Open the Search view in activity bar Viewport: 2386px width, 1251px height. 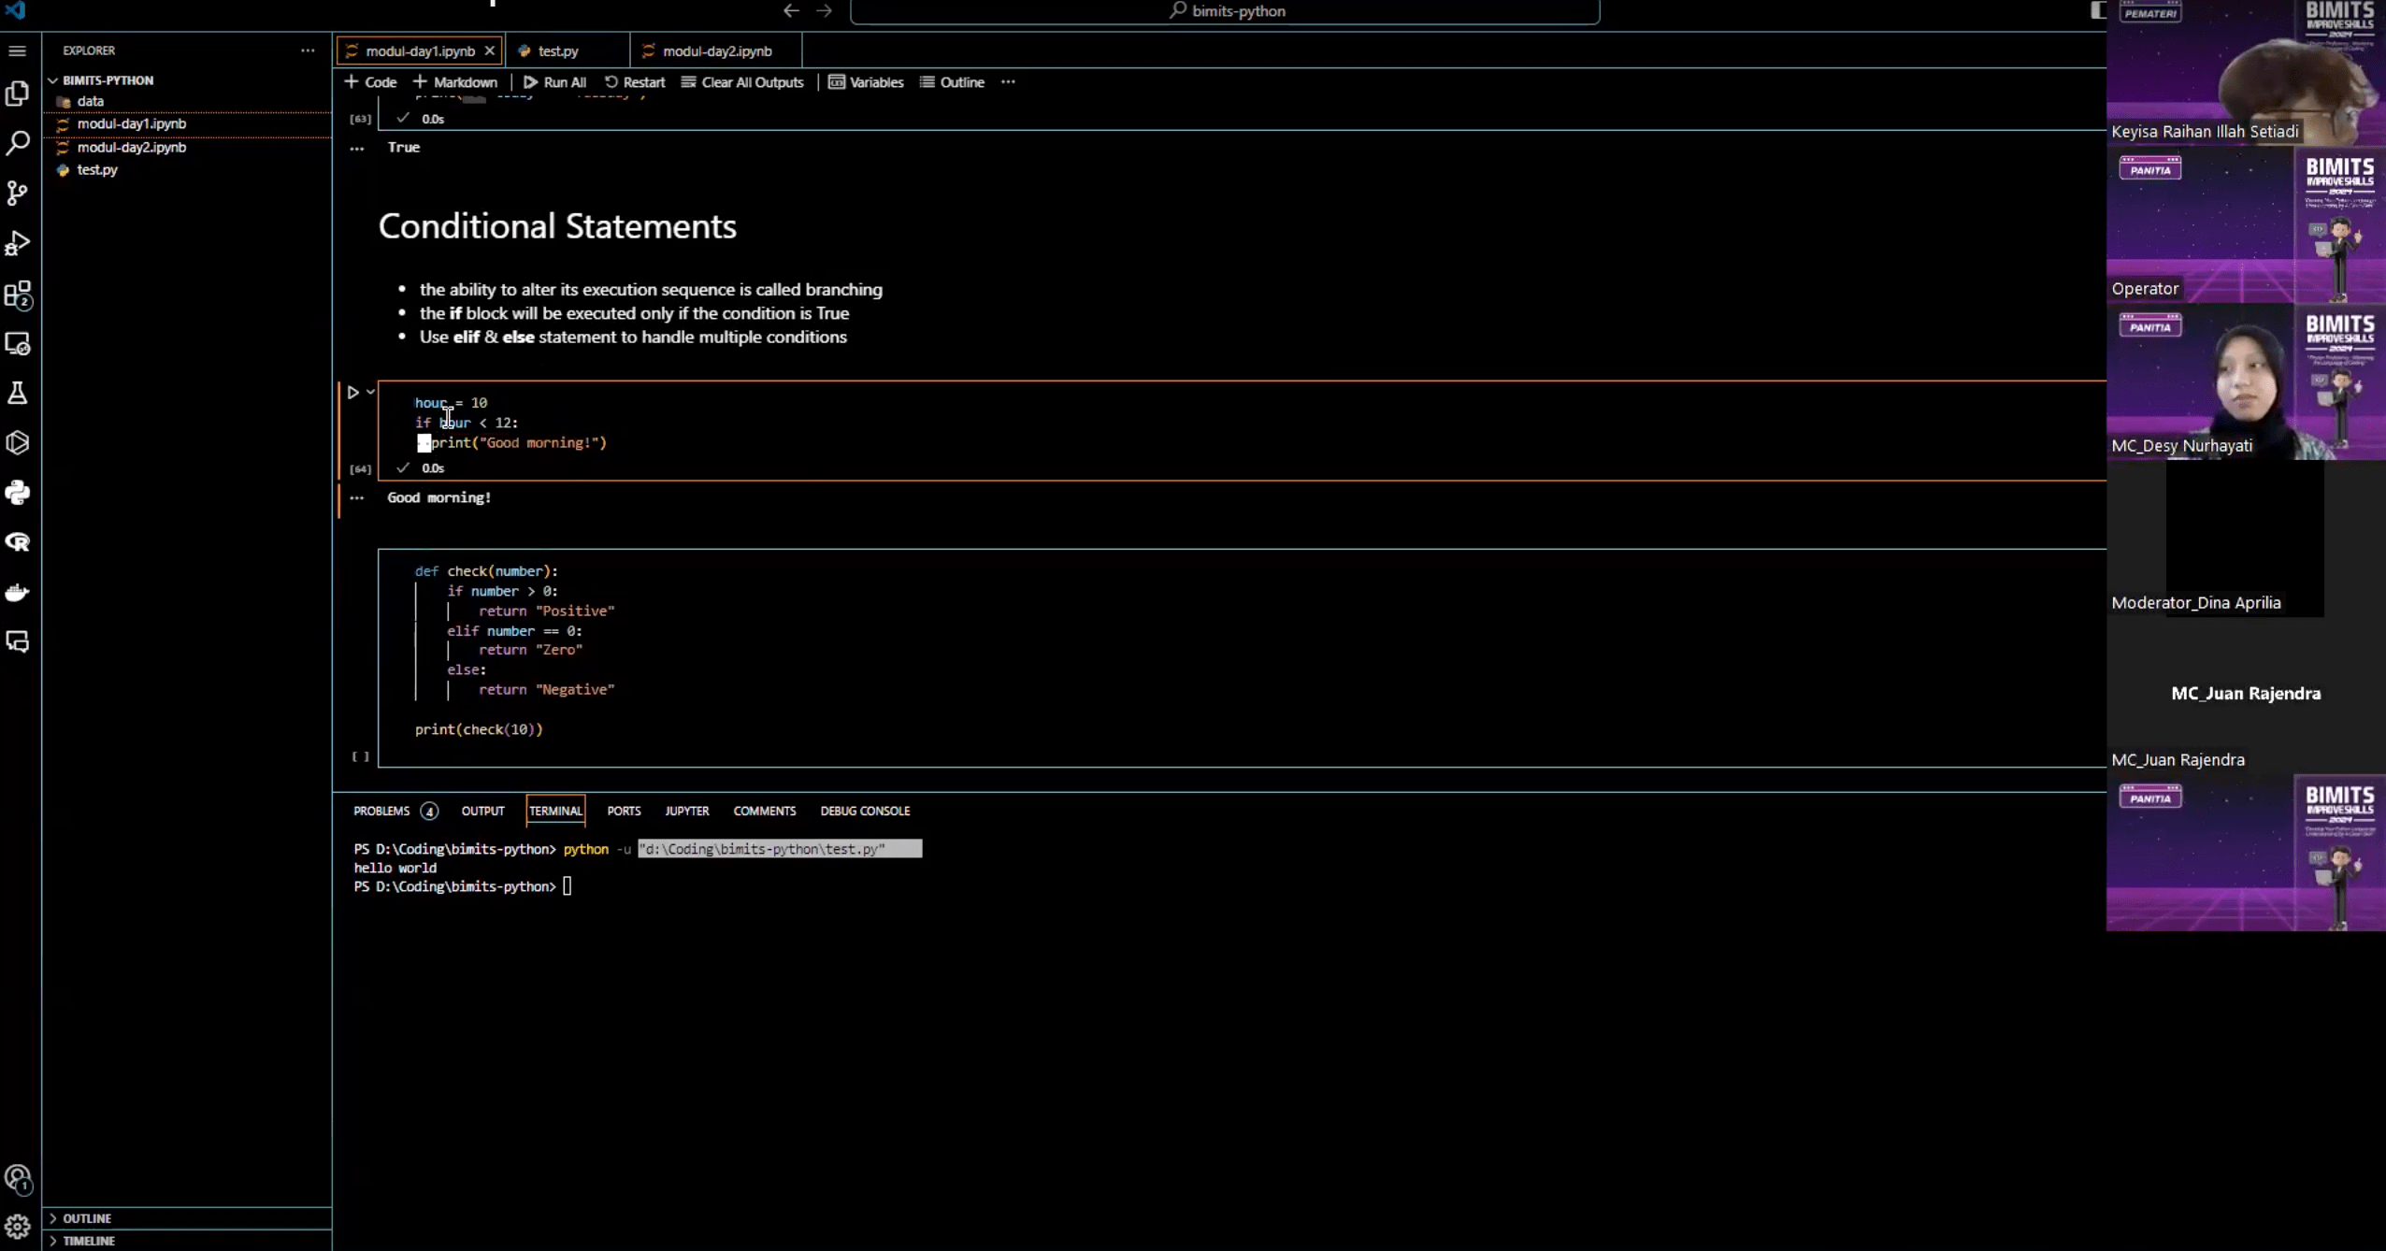coord(18,143)
